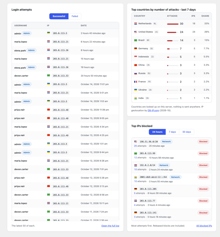This screenshot has width=220, height=237.
Task: Click the flag beside 198.51.96.0/20
Action: pos(136,142)
